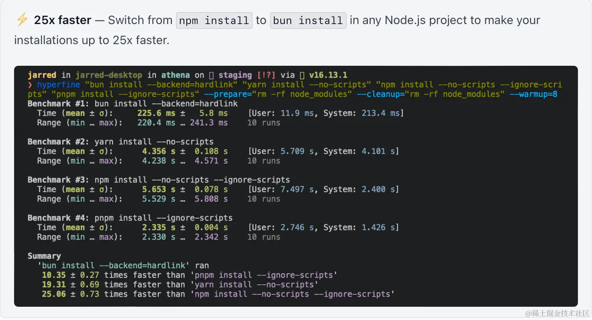This screenshot has height=320, width=592.
Task: Click 'Benchmark #2: yarn install --no-scripts' line
Action: pos(120,142)
